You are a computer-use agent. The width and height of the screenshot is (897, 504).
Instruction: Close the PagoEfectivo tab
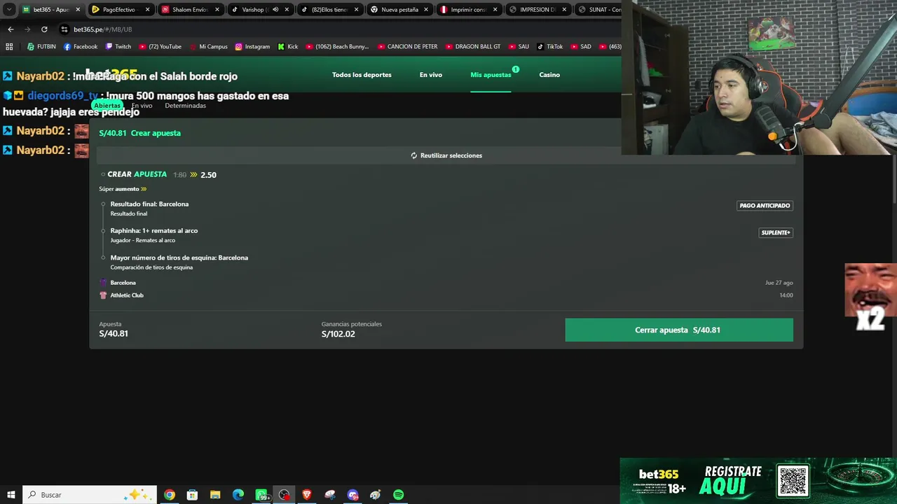point(147,10)
